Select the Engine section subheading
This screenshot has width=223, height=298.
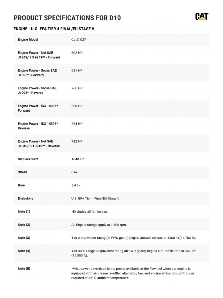pos(54,29)
